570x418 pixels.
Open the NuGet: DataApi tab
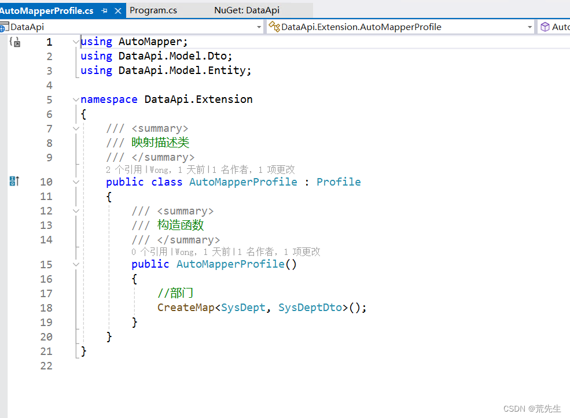click(247, 10)
